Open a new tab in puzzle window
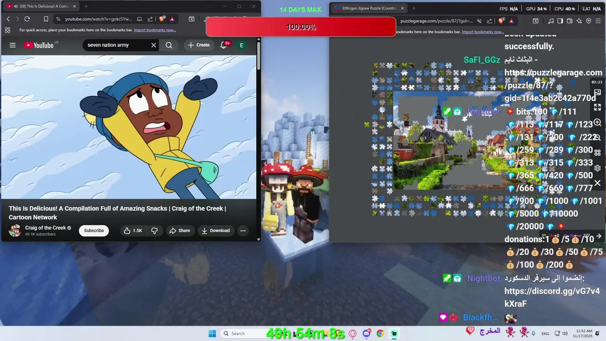The height and width of the screenshot is (341, 606). pos(414,8)
